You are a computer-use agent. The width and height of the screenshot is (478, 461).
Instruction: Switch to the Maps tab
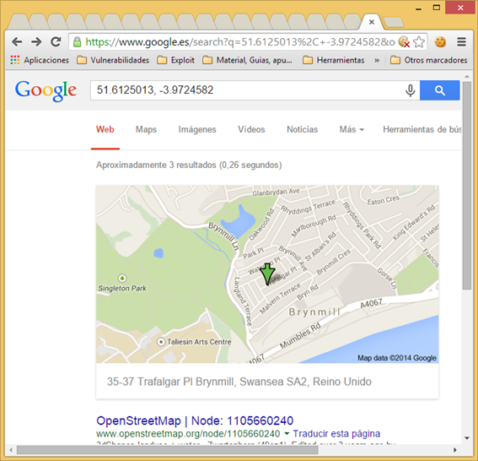point(146,129)
